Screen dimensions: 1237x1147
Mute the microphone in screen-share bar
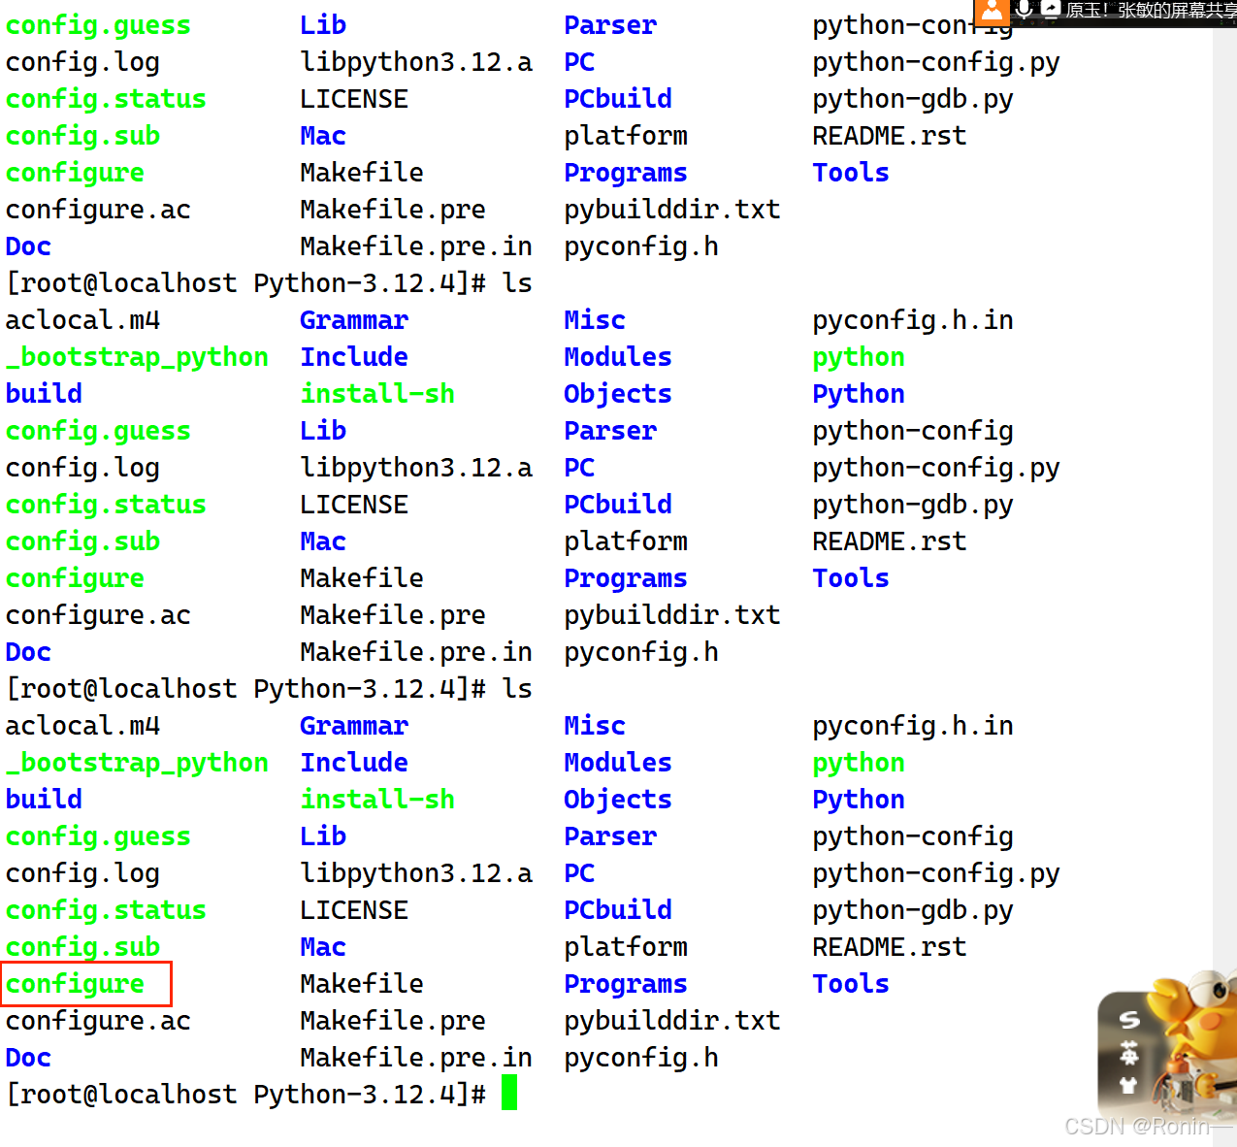pos(1024,10)
